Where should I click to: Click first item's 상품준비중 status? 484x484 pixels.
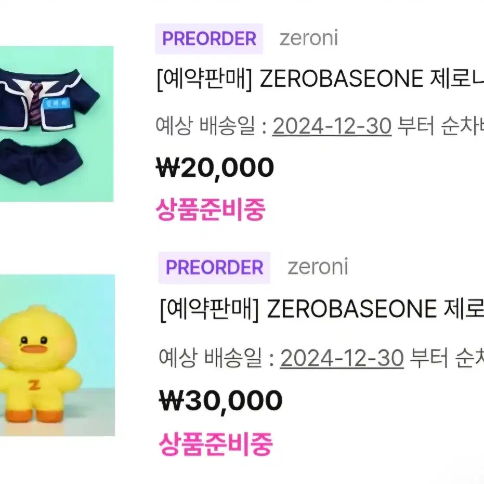[x=210, y=210]
